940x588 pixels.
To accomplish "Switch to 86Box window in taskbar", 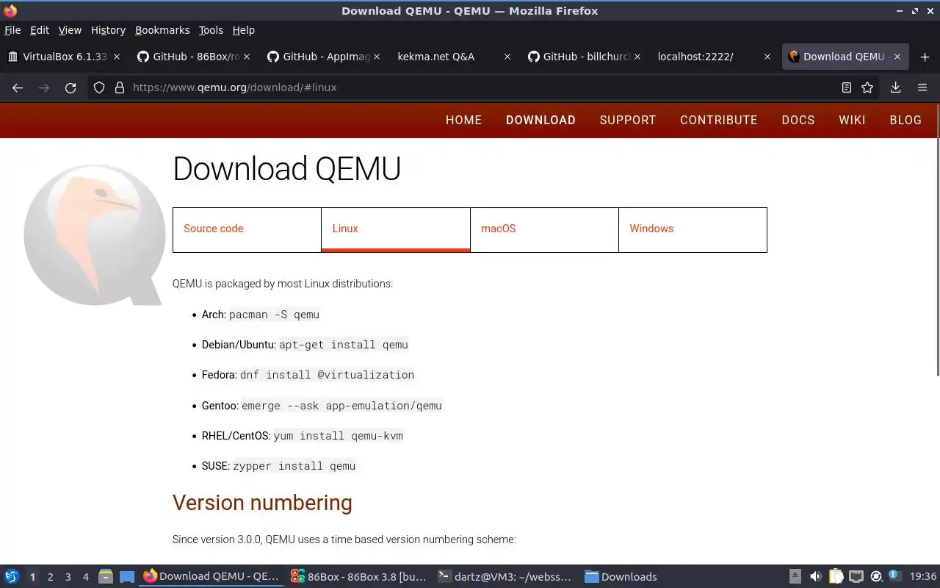I will (x=358, y=577).
